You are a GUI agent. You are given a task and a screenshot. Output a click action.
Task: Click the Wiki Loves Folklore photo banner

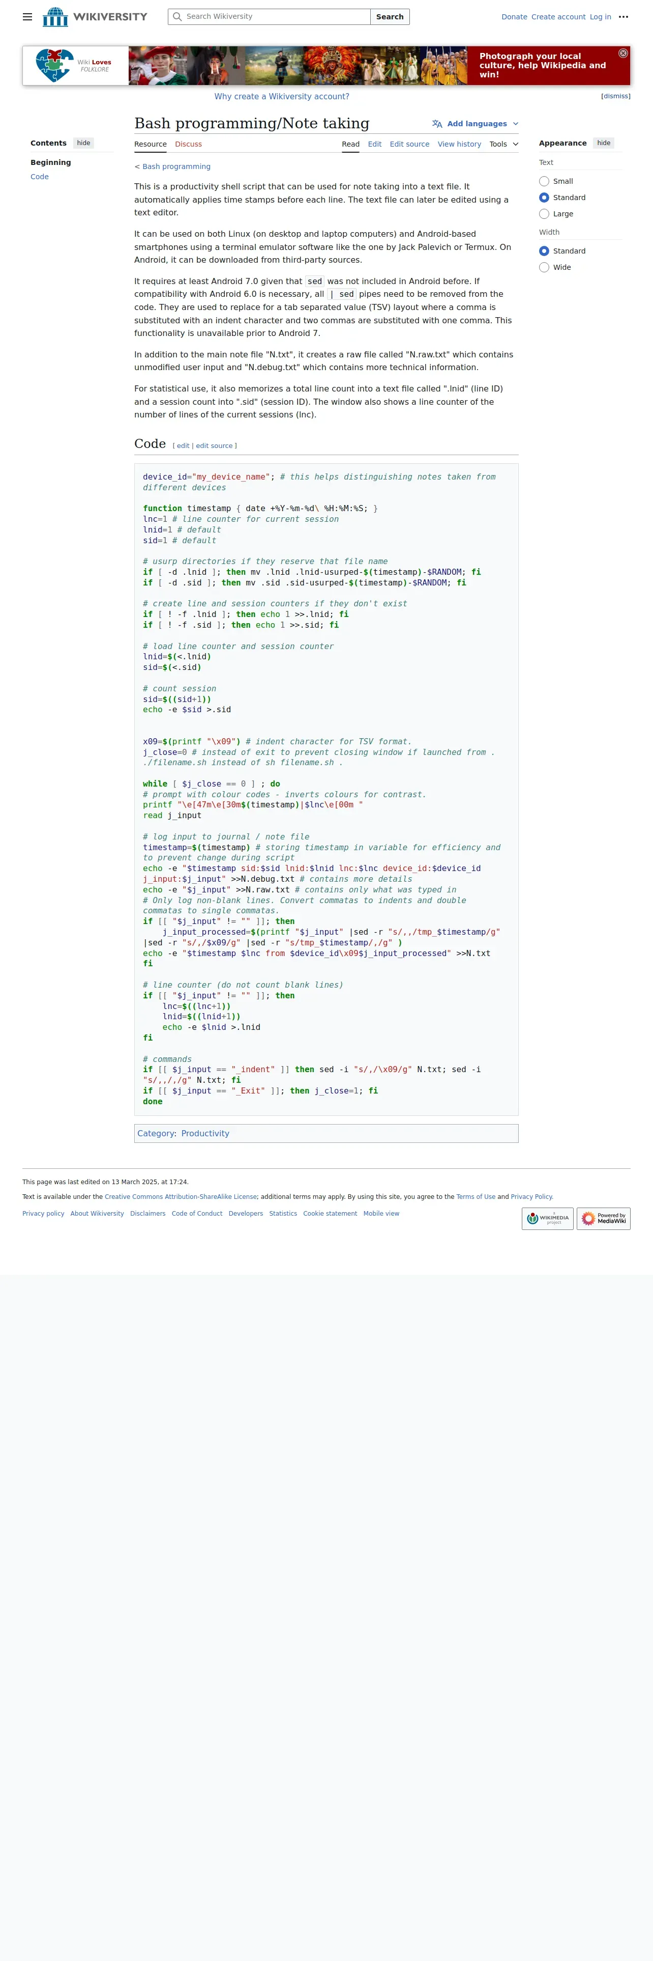[298, 66]
